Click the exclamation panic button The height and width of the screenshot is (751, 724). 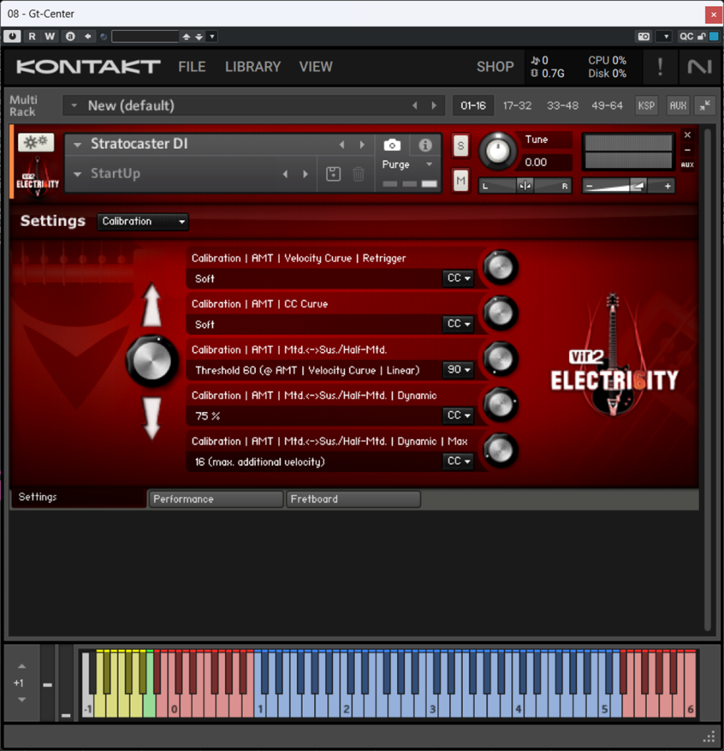pos(660,67)
